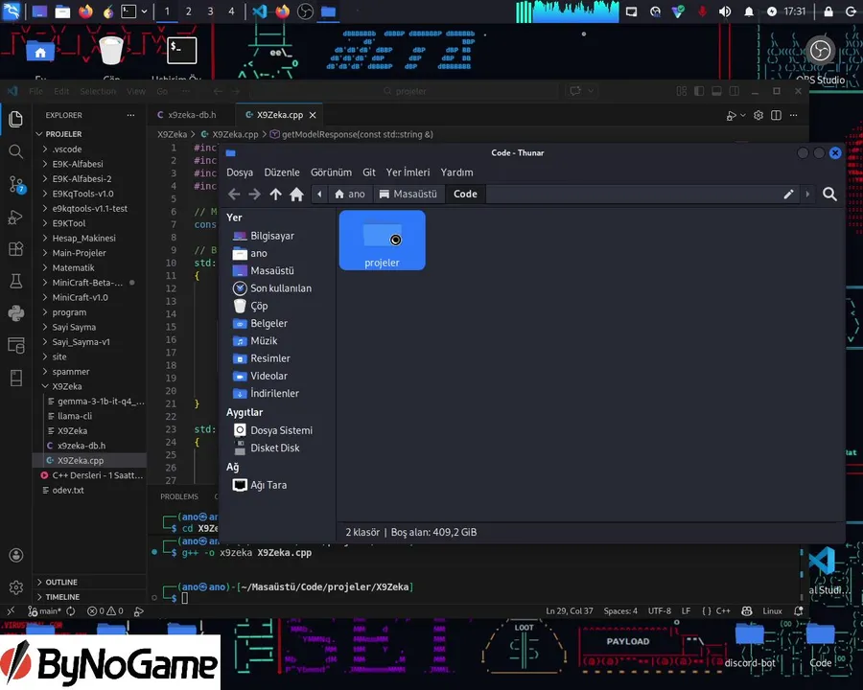This screenshot has height=690, width=863.
Task: Open the Testing flask icon in VS Code
Action: click(16, 282)
